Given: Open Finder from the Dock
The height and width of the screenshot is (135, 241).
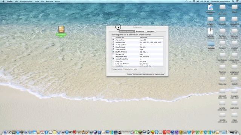Looking at the screenshot, I should pyautogui.click(x=5, y=132).
